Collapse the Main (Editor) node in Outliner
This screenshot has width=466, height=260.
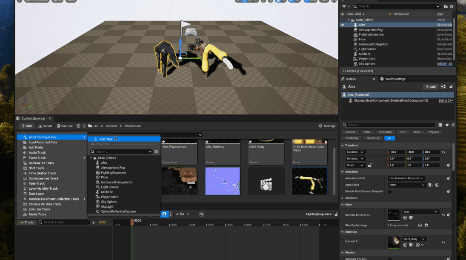tap(349, 20)
